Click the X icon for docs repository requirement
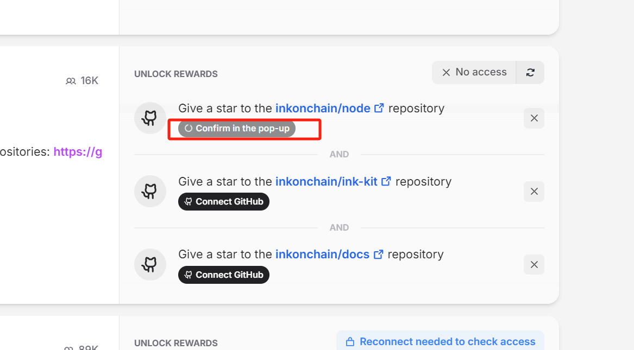The height and width of the screenshot is (350, 634). point(533,264)
